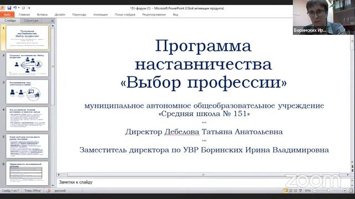This screenshot has height=199, width=355.
Task: Click thumbnail pane scroll down arrow
Action: pyautogui.click(x=53, y=186)
